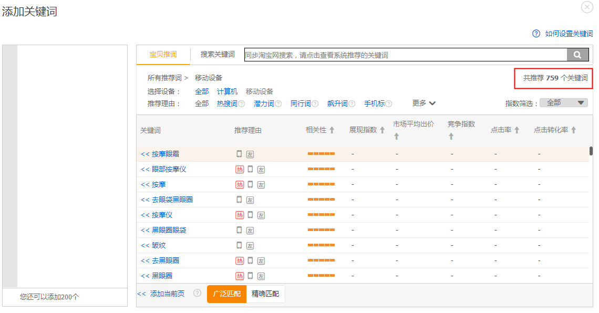The image size is (599, 313).
Task: Click the help icon next to 热搜词
Action: (241, 103)
